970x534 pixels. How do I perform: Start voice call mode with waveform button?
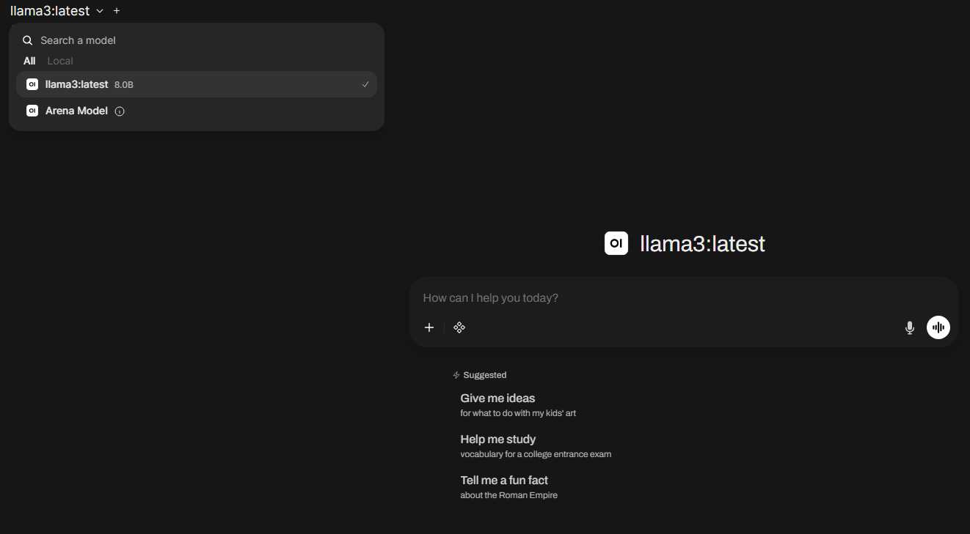point(938,327)
